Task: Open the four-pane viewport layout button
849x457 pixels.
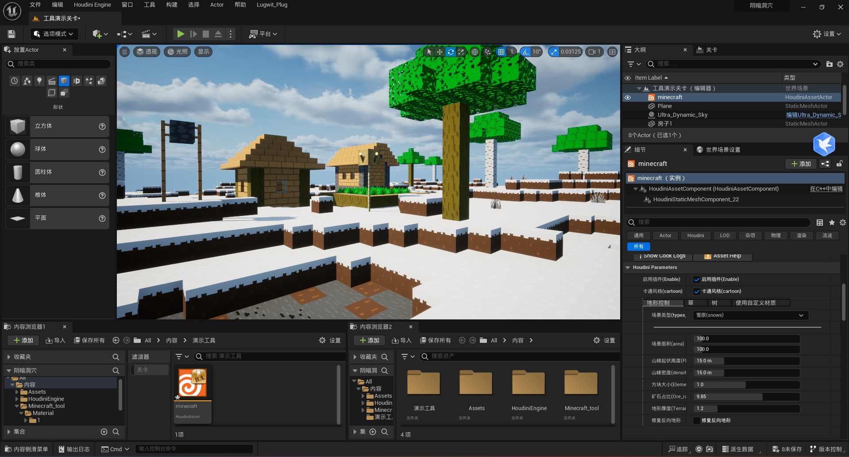Action: pyautogui.click(x=612, y=52)
